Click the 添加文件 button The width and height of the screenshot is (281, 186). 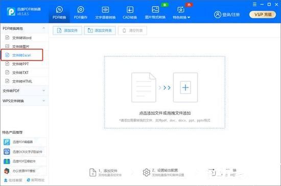[x=67, y=31]
